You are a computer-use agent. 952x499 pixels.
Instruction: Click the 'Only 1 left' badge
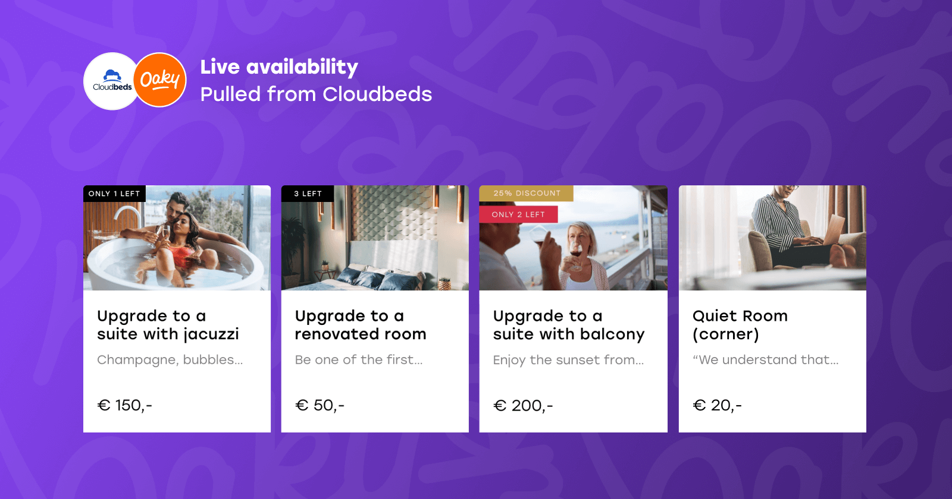[114, 194]
